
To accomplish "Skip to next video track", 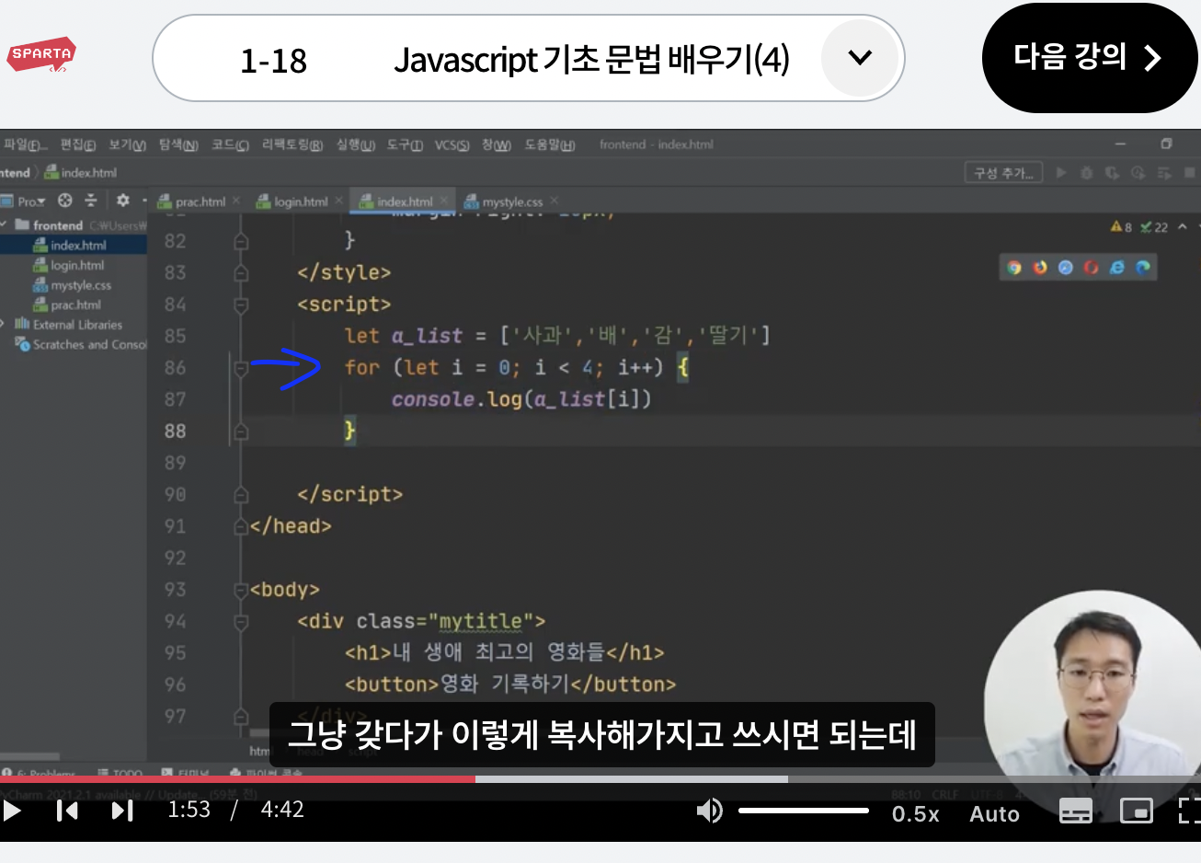I will pos(122,811).
